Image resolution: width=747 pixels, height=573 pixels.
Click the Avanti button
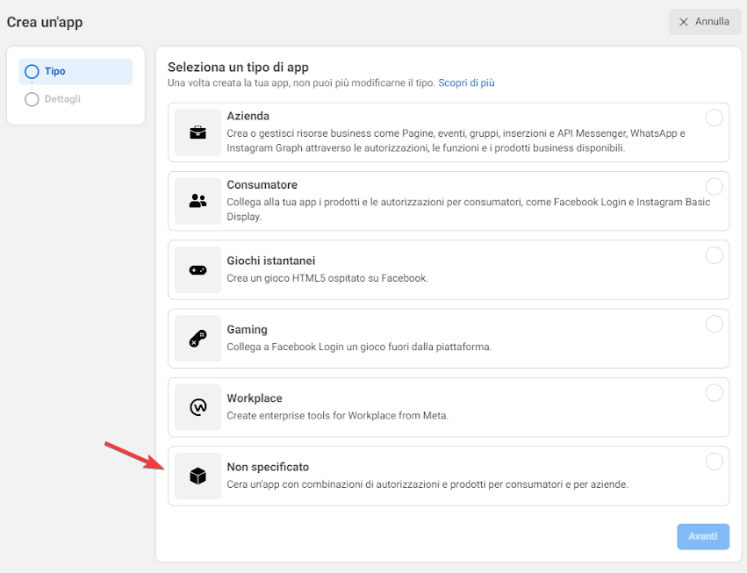[703, 536]
